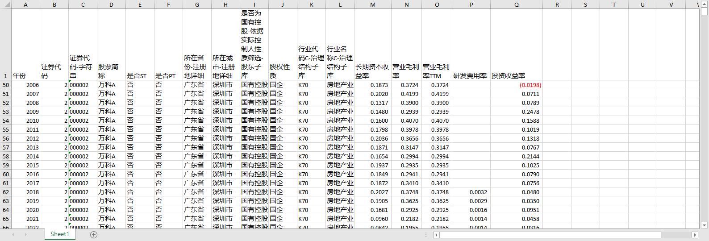Select 房地产业 cell in row 57
This screenshot has height=241, width=709.
pyautogui.click(x=340, y=147)
